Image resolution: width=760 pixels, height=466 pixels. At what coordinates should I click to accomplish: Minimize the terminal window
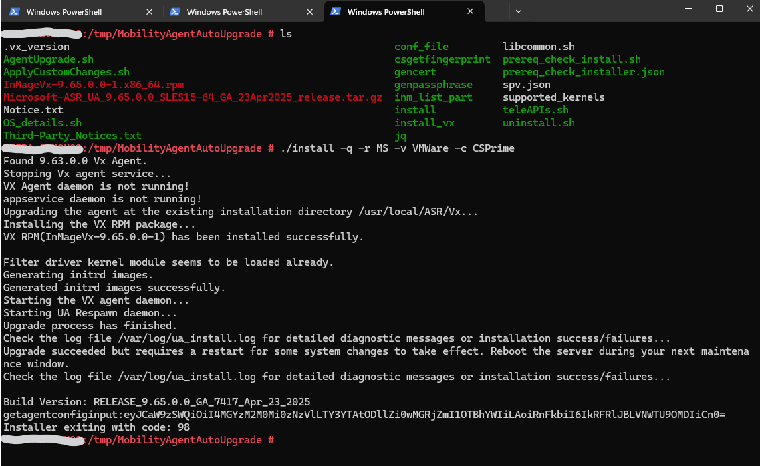click(688, 9)
